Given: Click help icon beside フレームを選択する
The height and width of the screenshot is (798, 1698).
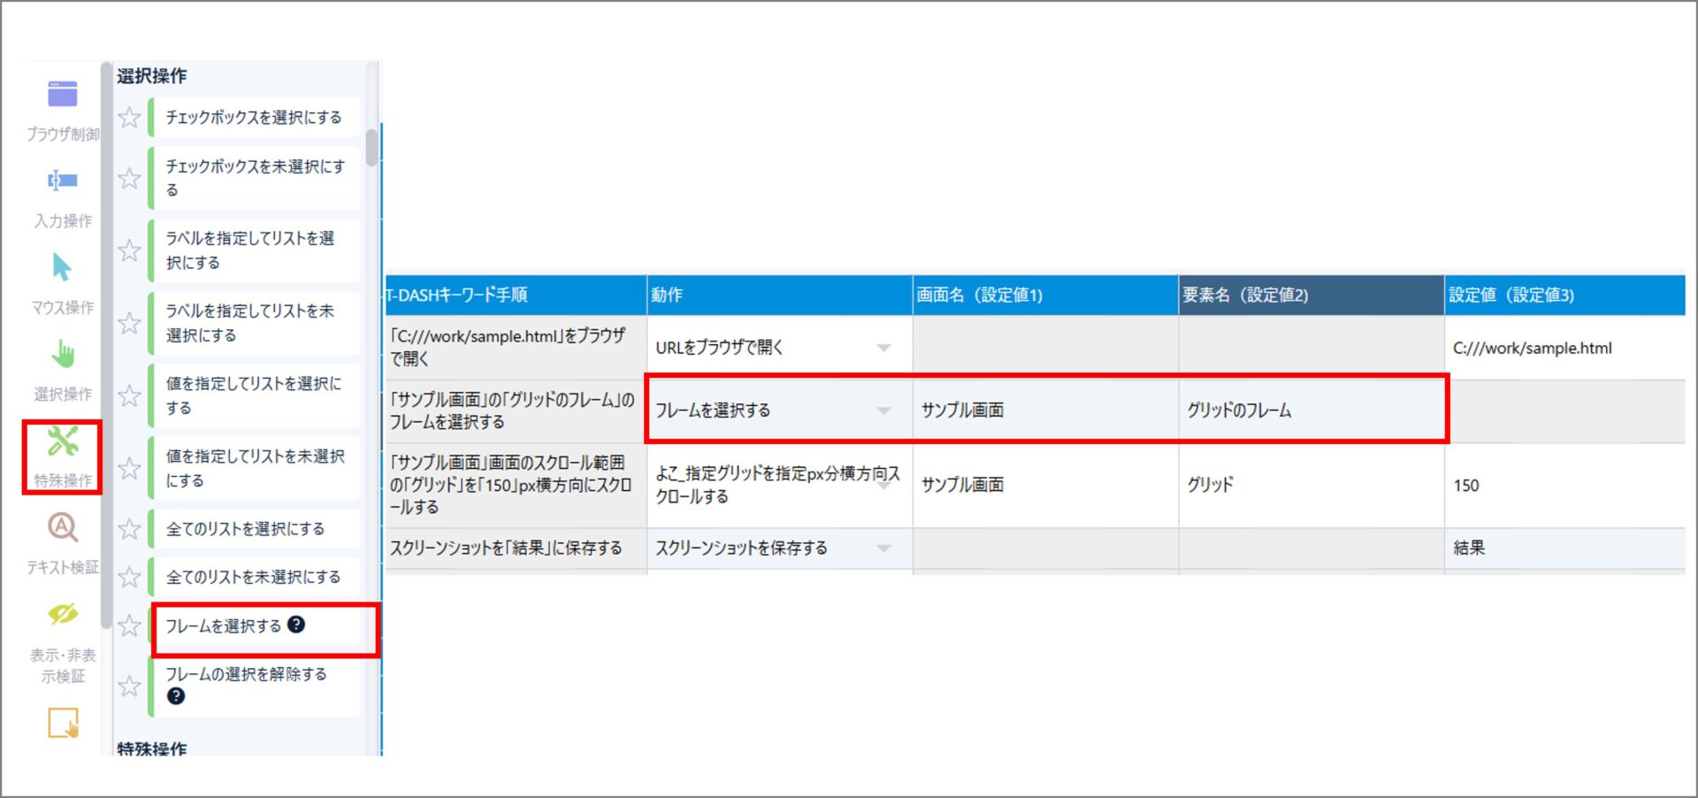Looking at the screenshot, I should [297, 625].
